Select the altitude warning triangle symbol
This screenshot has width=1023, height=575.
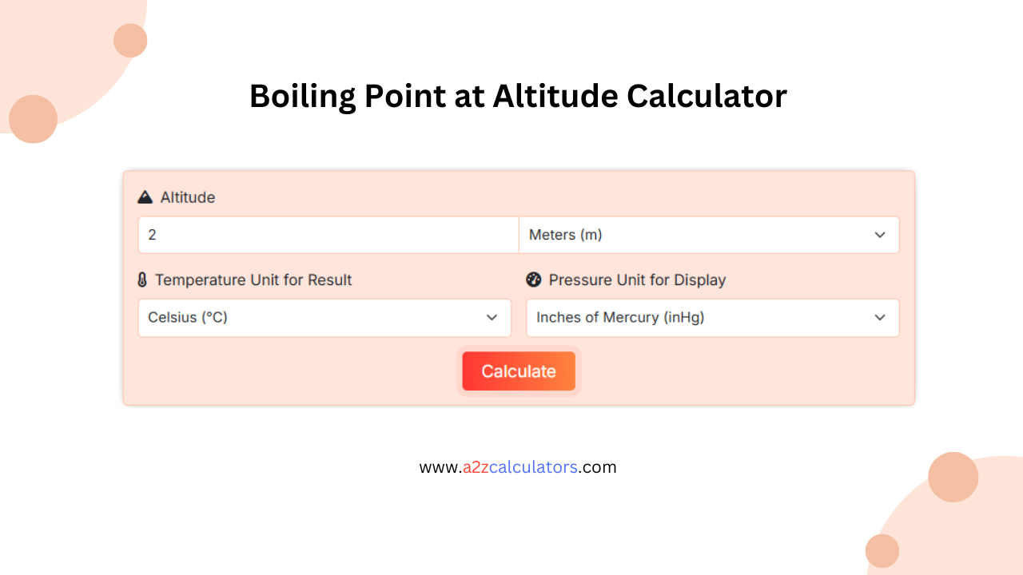(x=145, y=196)
